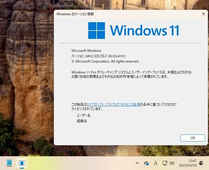Select the バージョン 24H2 build text
The image size is (209, 170).
point(99,56)
